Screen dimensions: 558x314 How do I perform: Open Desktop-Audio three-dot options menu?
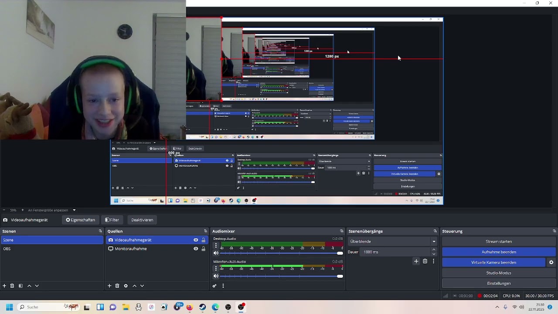pyautogui.click(x=216, y=246)
